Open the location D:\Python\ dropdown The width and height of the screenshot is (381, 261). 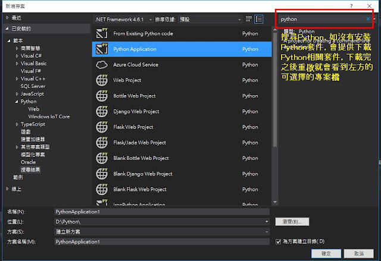[267, 222]
